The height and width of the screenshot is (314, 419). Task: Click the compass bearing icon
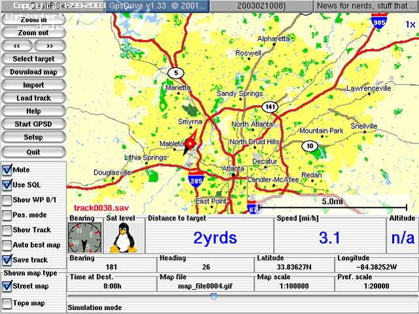[x=85, y=238]
